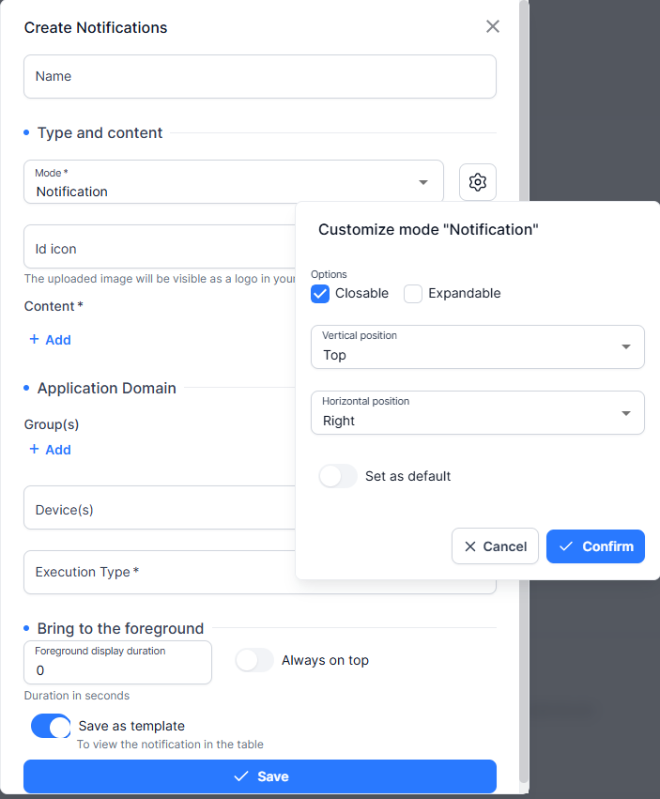Click plus icon to add Content

point(34,339)
